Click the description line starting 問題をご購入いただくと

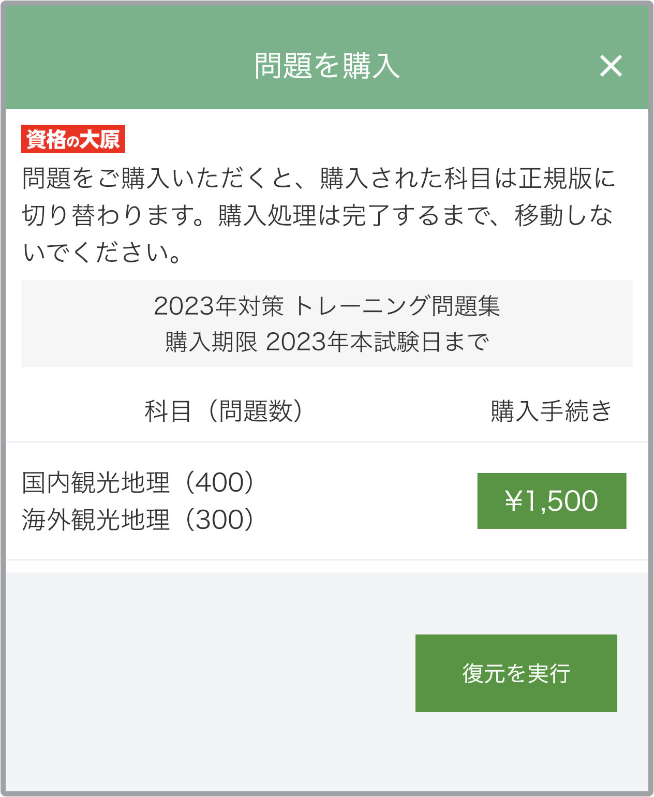[319, 178]
